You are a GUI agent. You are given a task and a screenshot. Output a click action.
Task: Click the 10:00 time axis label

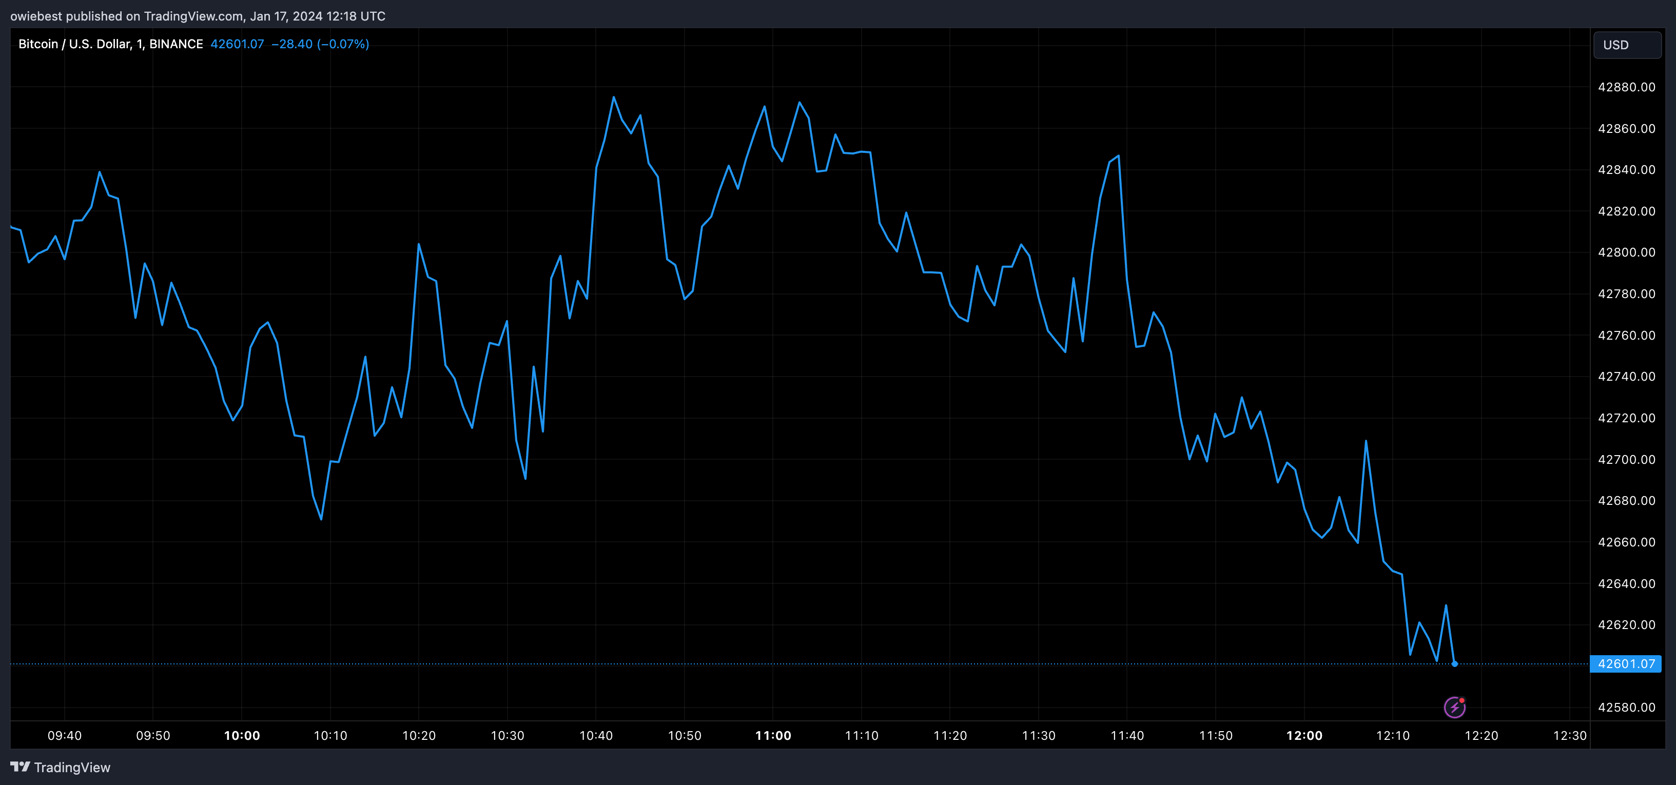(242, 736)
